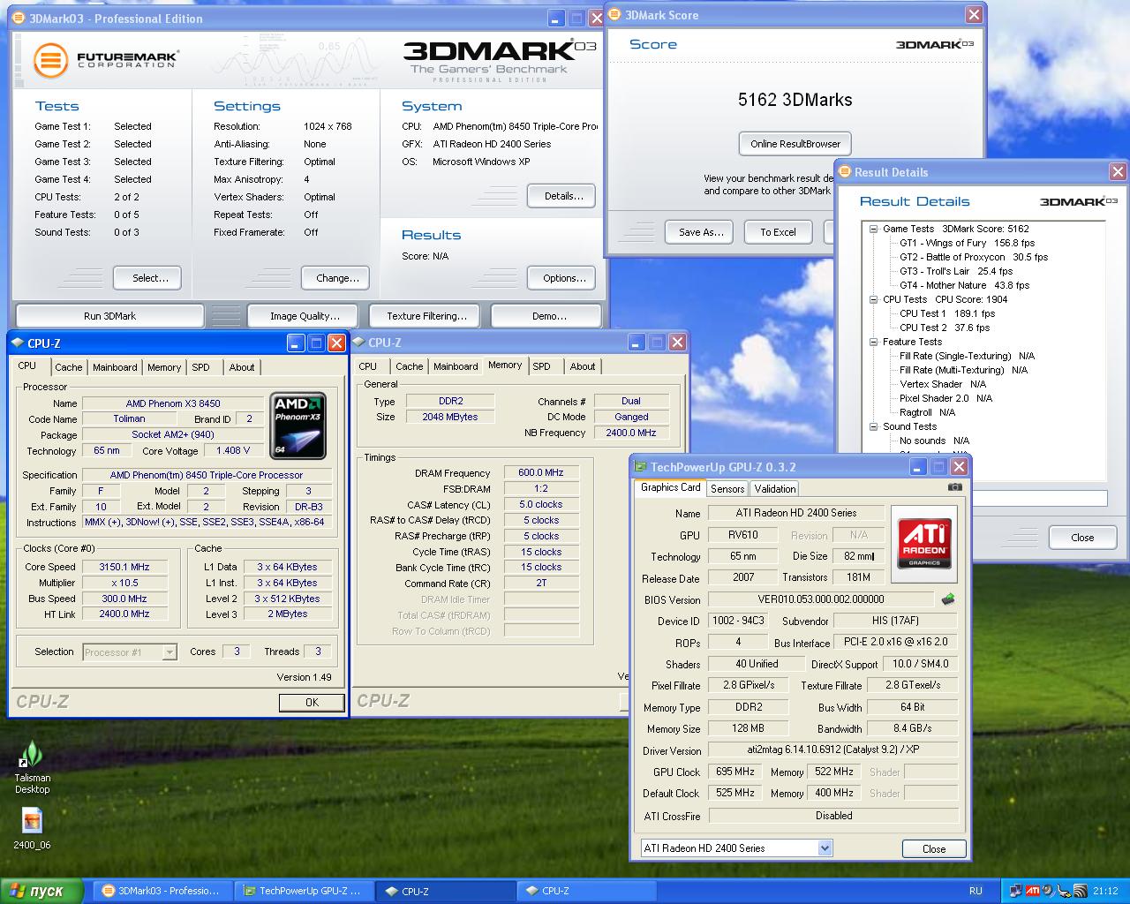
Task: Click the empty field below the results tree
Action: 1038,499
